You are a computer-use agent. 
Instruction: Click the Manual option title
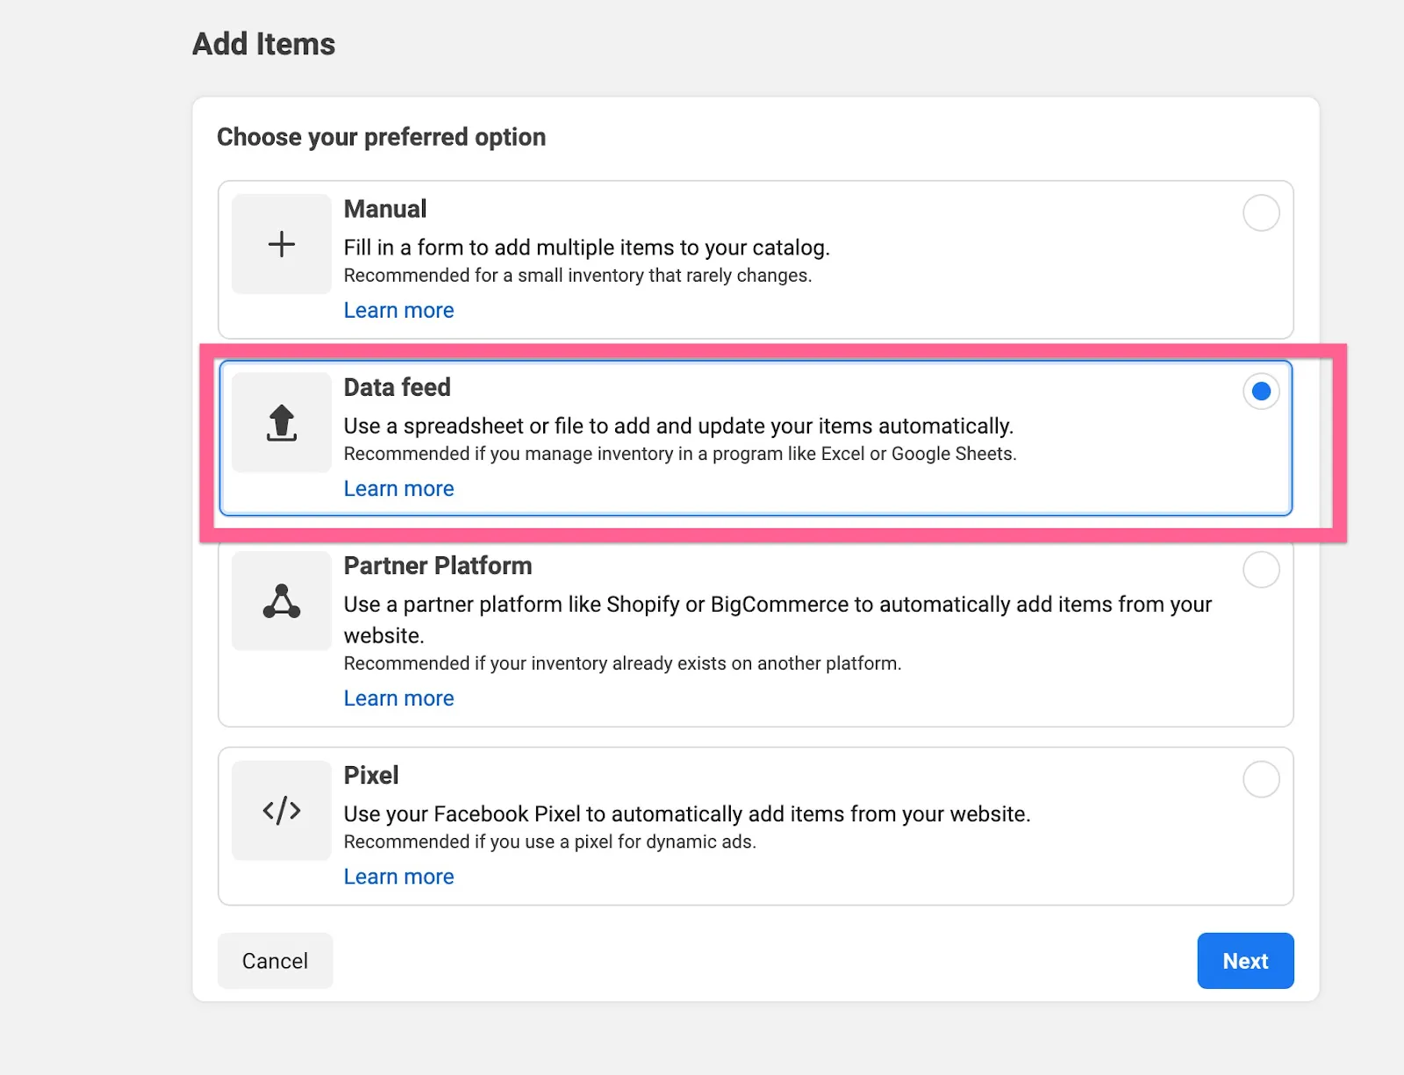(x=384, y=209)
